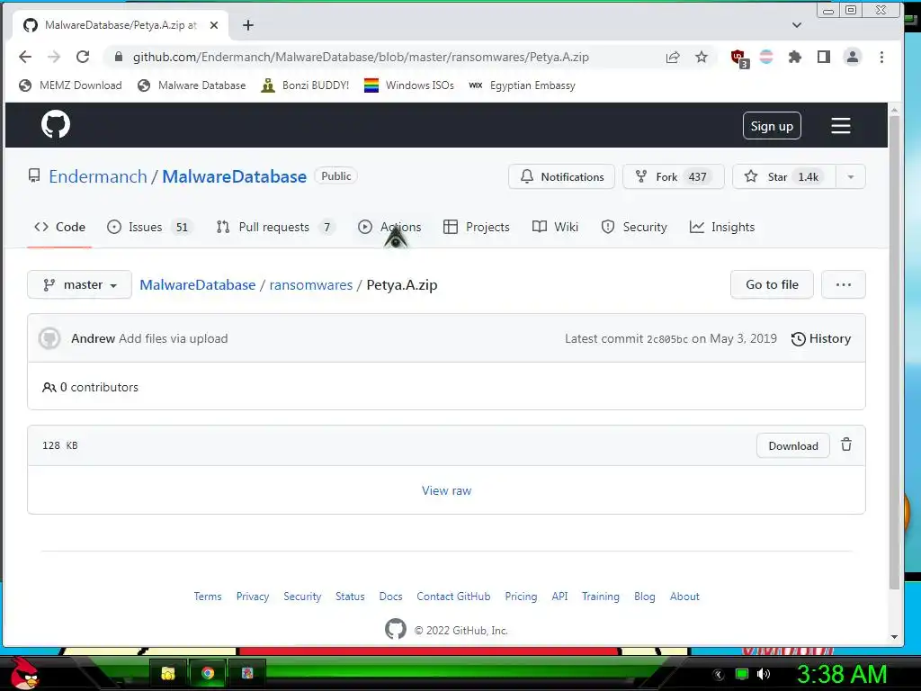Close the MalwareDatabase browser tab
This screenshot has width=921, height=691.
214,25
